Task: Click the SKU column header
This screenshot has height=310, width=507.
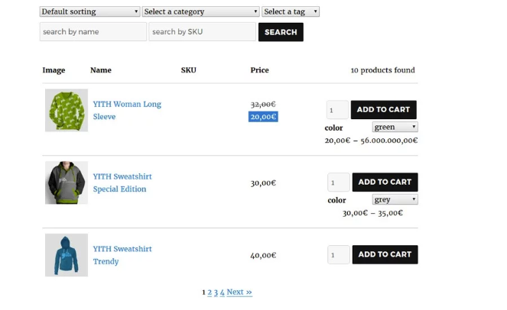Action: click(x=189, y=70)
